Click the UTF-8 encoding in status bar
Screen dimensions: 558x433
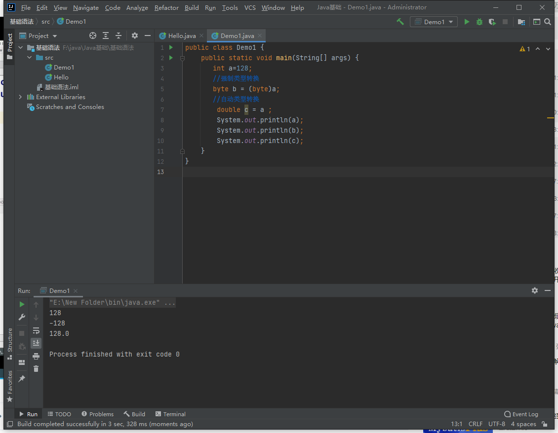coord(496,424)
